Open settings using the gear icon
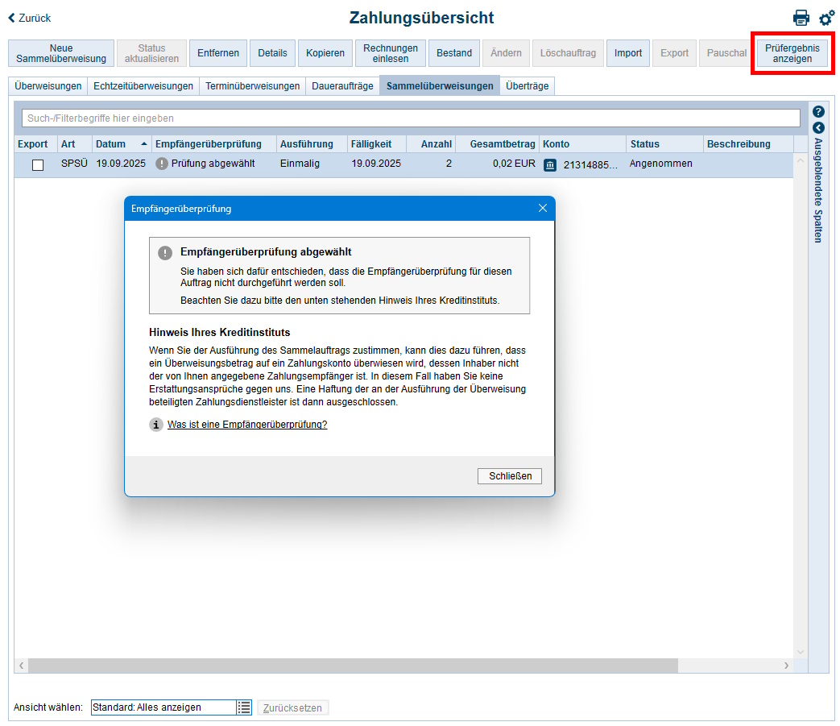840x726 pixels. 826,19
